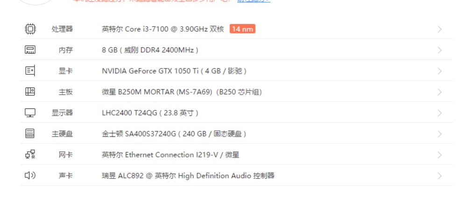Click the sound card (声卡) speaker icon
Viewport: 465px width, 203px height.
(30, 176)
